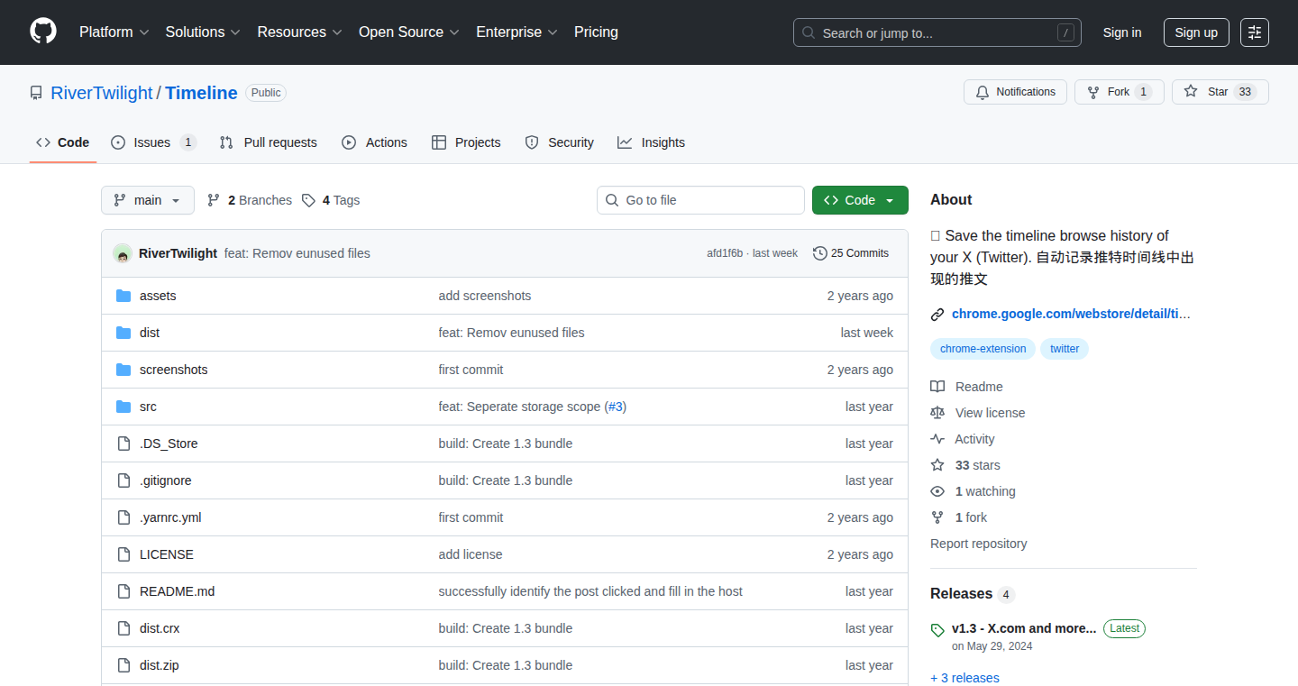Open the .yarnrc.yml file
The width and height of the screenshot is (1298, 686).
(x=170, y=517)
